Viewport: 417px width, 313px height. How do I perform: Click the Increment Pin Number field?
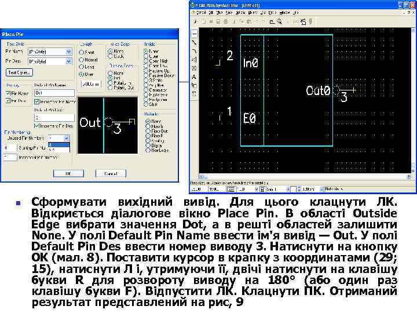10,157
